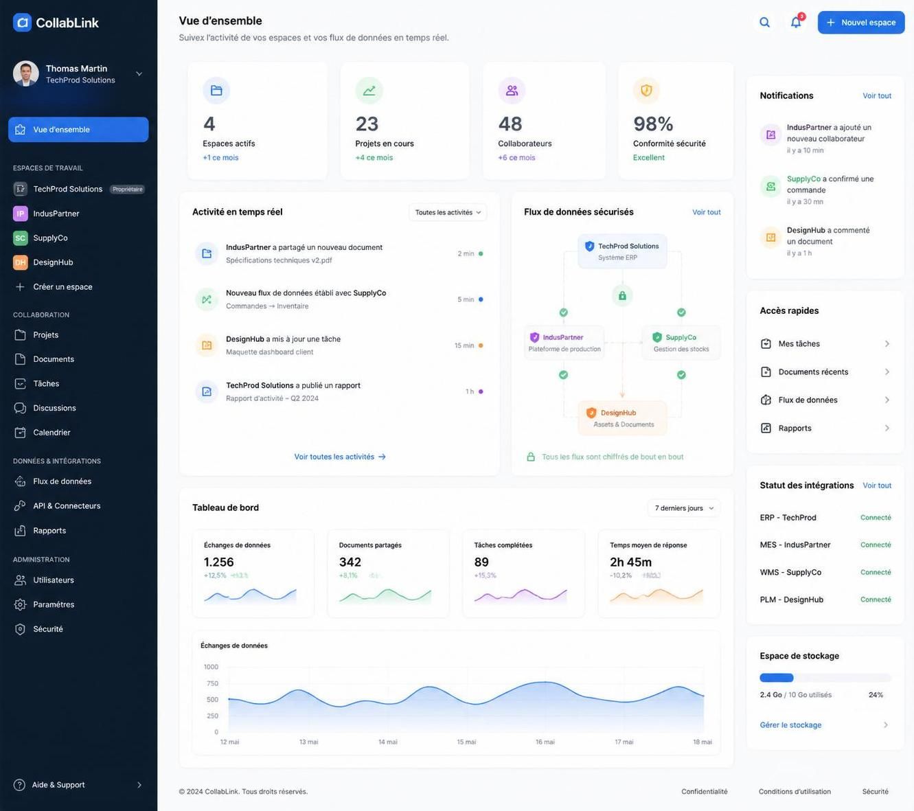Click the Paramètres gear icon in sidebar
Image resolution: width=914 pixels, height=811 pixels.
point(21,605)
